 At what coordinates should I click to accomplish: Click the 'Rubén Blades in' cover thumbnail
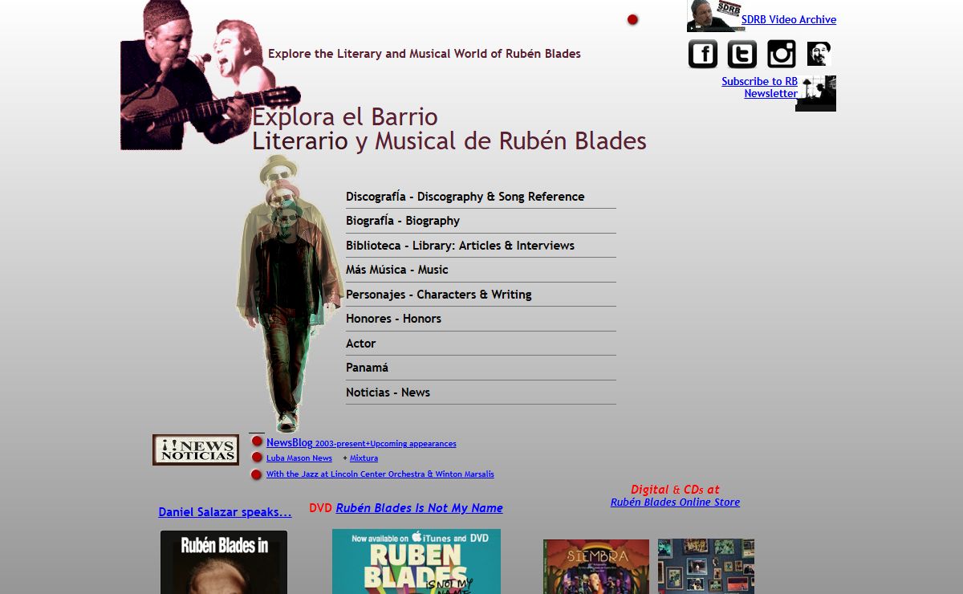click(224, 562)
